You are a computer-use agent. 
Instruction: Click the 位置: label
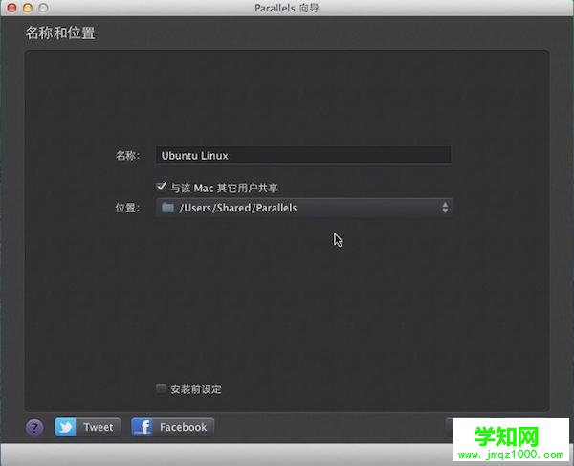click(x=128, y=208)
